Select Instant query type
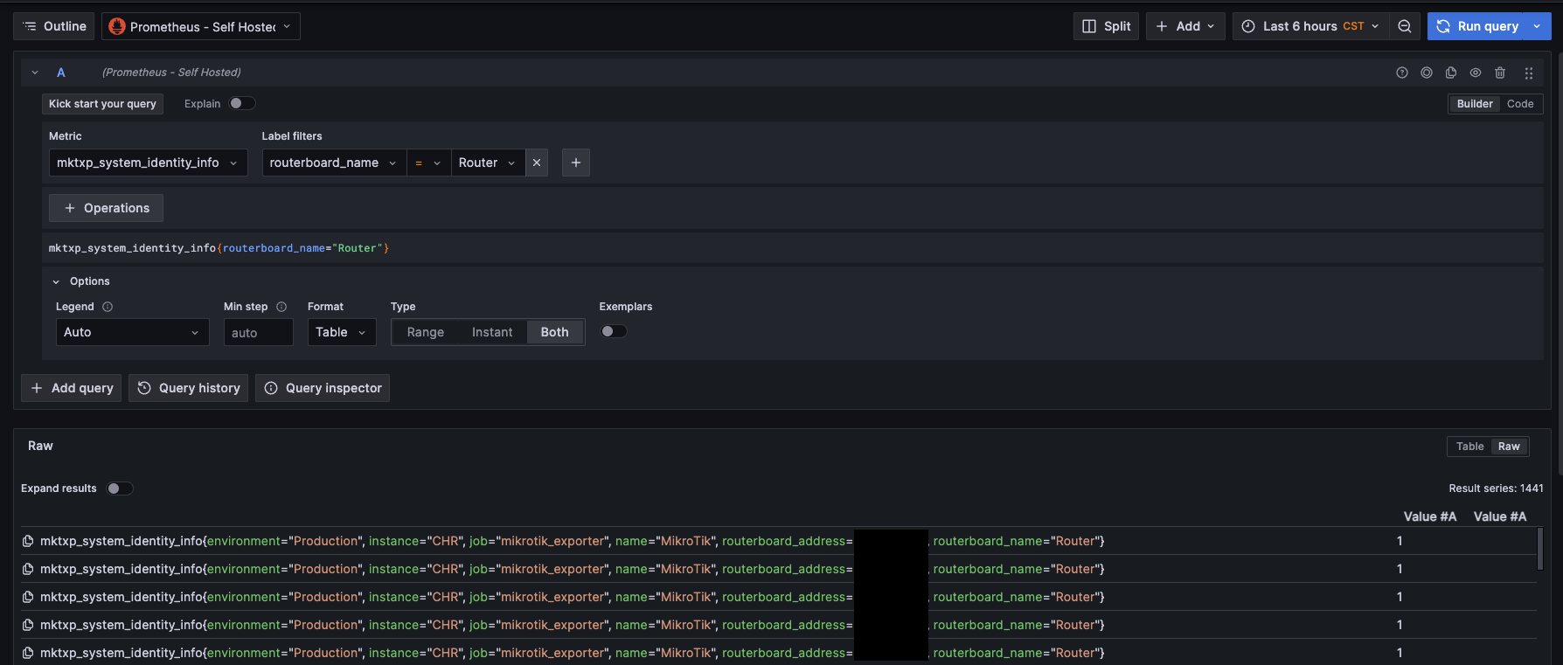This screenshot has width=1563, height=665. (x=492, y=332)
